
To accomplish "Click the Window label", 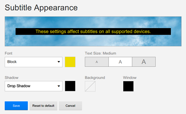I will (x=130, y=78).
